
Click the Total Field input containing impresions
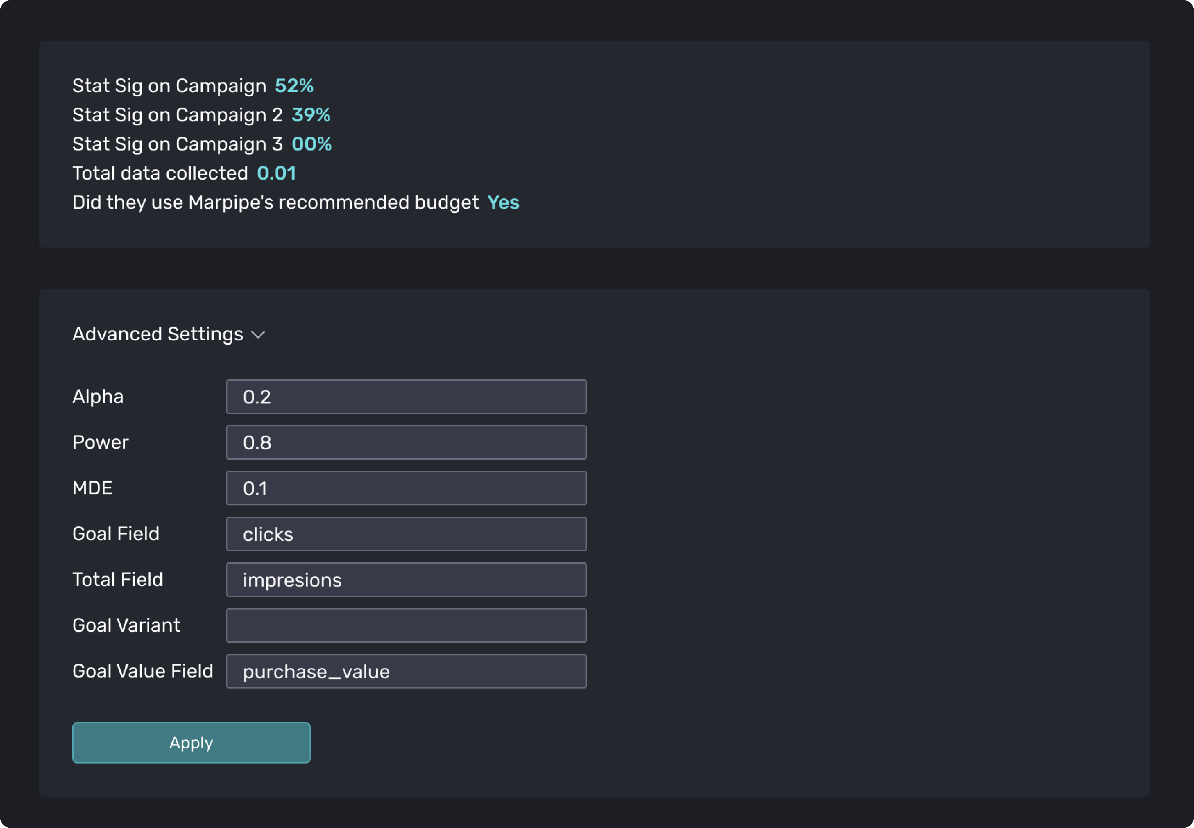coord(406,580)
